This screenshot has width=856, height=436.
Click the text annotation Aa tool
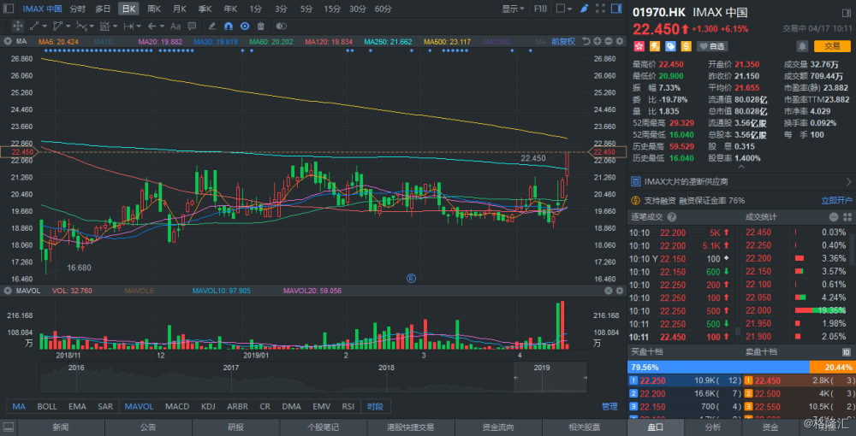(175, 26)
